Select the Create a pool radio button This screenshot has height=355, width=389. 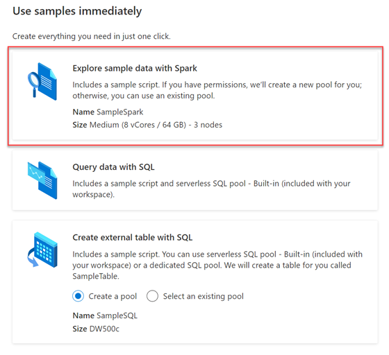coord(78,296)
